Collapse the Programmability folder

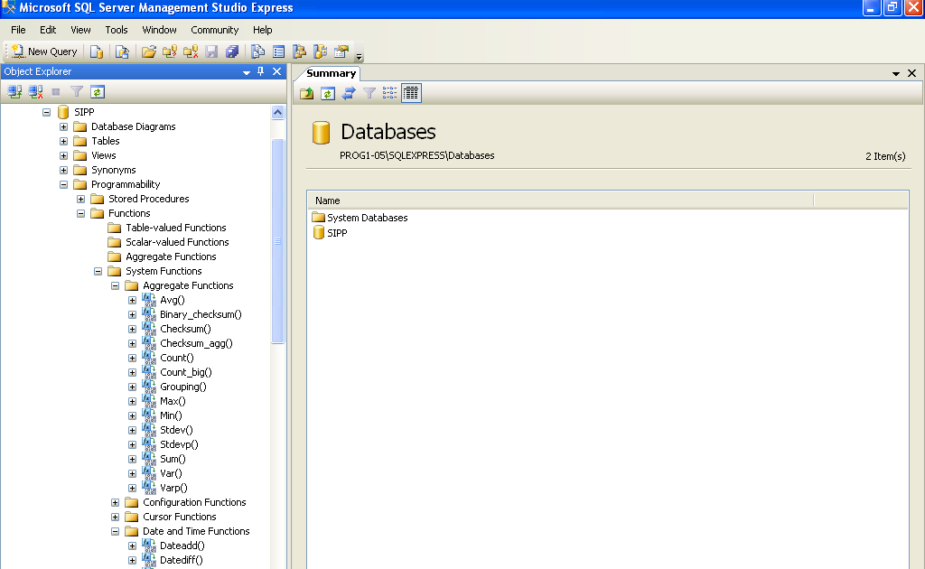tap(64, 184)
